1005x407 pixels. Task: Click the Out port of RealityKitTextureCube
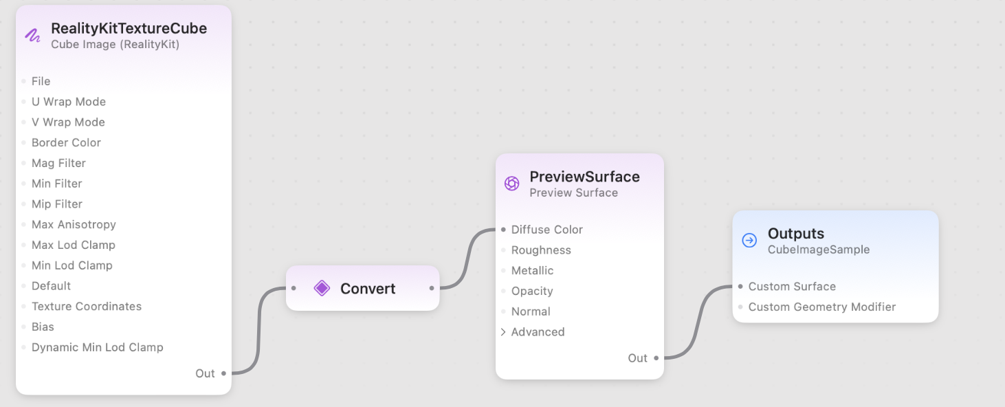click(x=224, y=373)
